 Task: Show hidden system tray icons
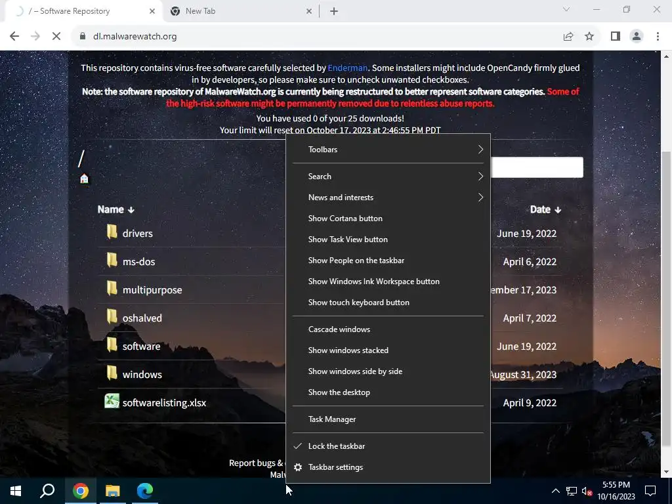coord(555,491)
